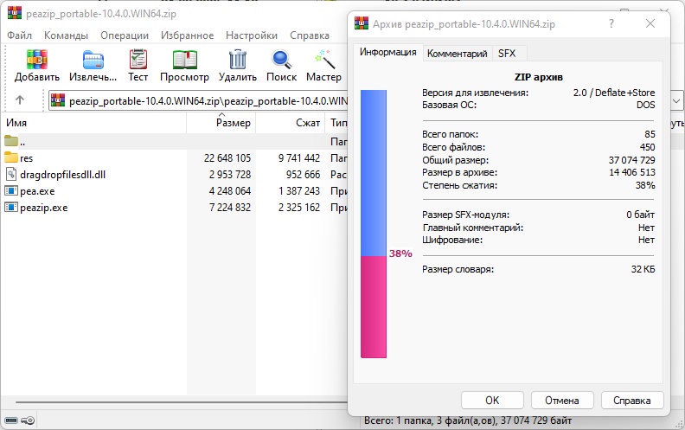
Task: Click the ZIP архив heading
Action: (x=539, y=77)
